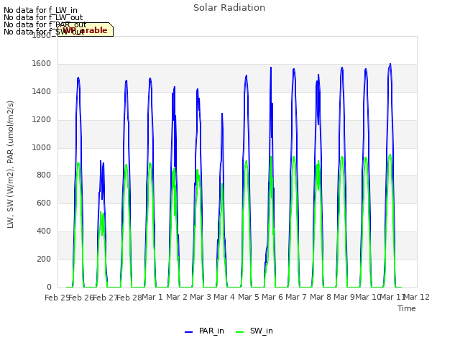Click the PAR_in peak near 1250 on Mar 4
Screen dimensions: 460x345
222,114
